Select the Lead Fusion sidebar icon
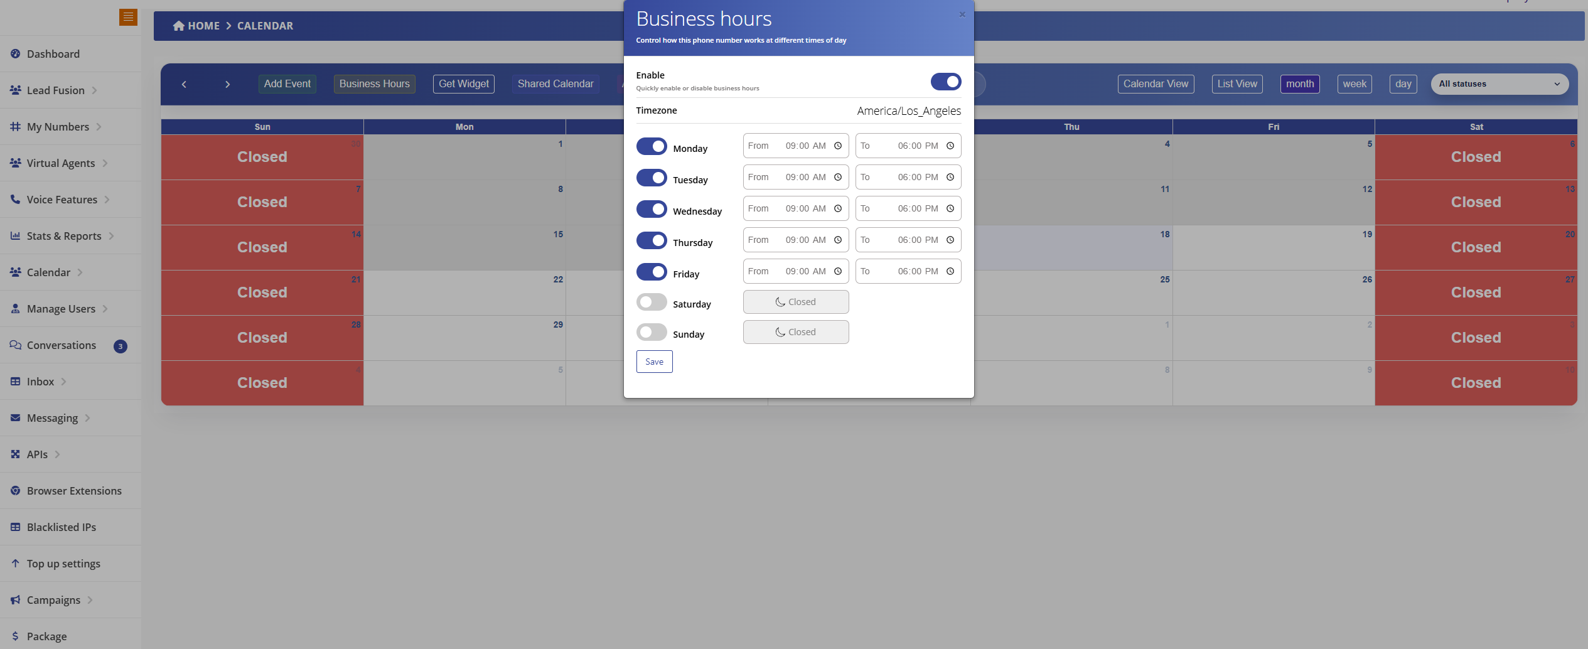 [15, 90]
